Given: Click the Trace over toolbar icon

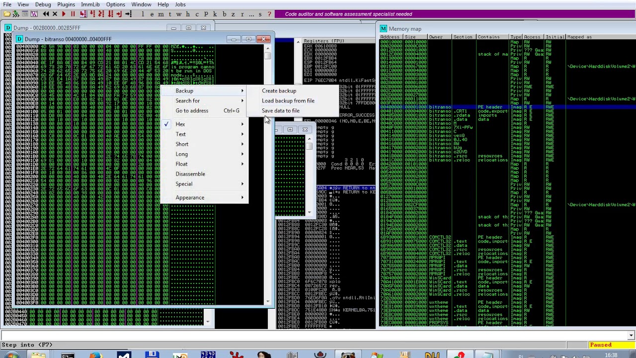Looking at the screenshot, I should tap(110, 14).
